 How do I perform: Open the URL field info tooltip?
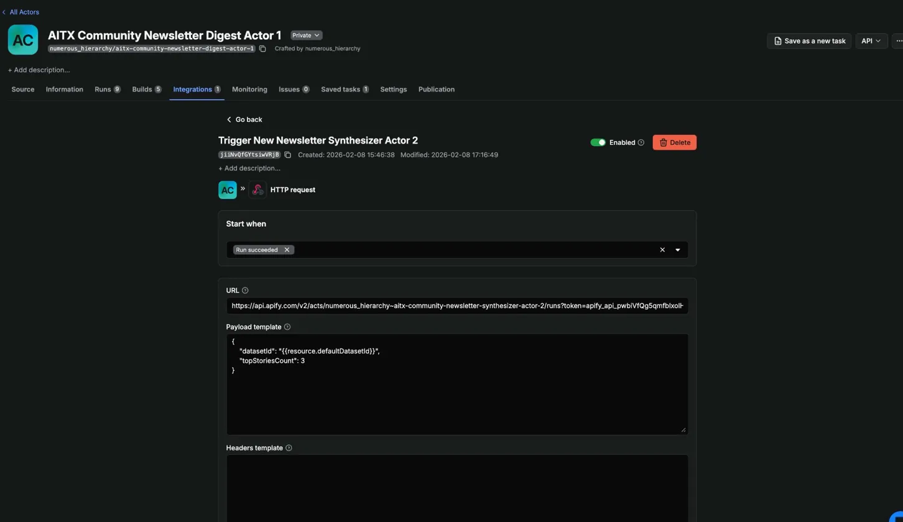pos(245,290)
